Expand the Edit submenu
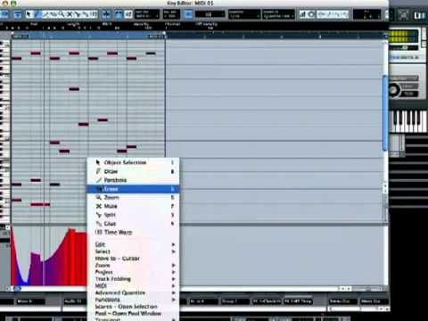428x321 pixels. click(133, 244)
